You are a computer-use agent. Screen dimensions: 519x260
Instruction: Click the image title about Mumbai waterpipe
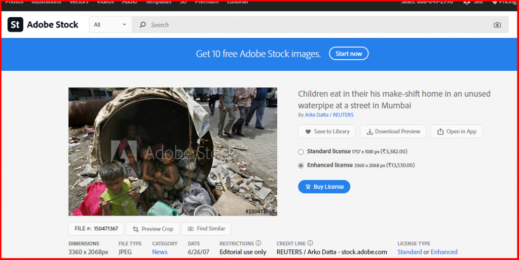[394, 100]
